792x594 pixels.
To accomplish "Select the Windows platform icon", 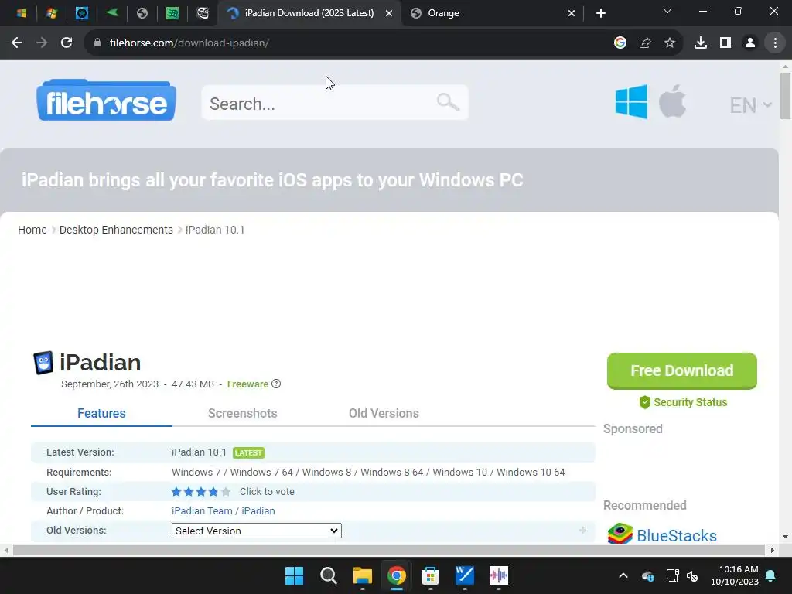I will (x=631, y=101).
